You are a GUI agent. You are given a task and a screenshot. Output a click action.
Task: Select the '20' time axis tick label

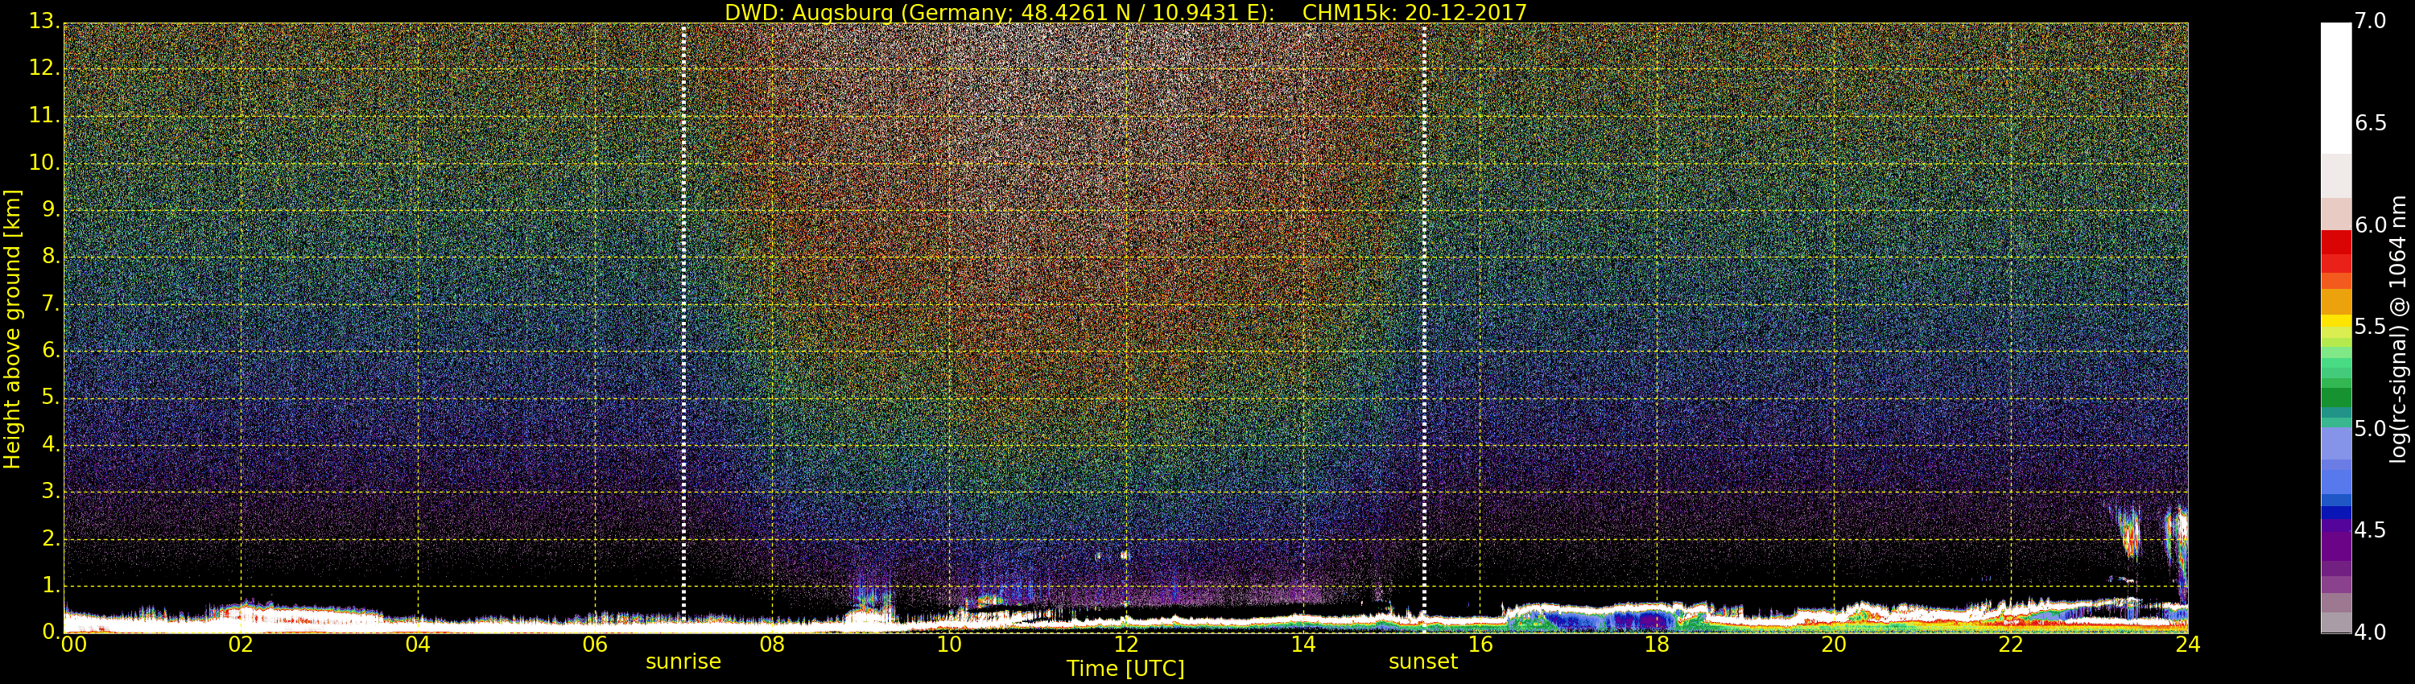[x=1834, y=645]
